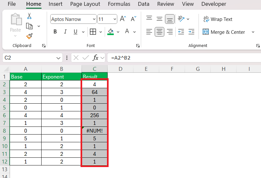Toggle Bottom Align vertical alignment
Image resolution: width=261 pixels, height=178 pixels.
pyautogui.click(x=170, y=19)
